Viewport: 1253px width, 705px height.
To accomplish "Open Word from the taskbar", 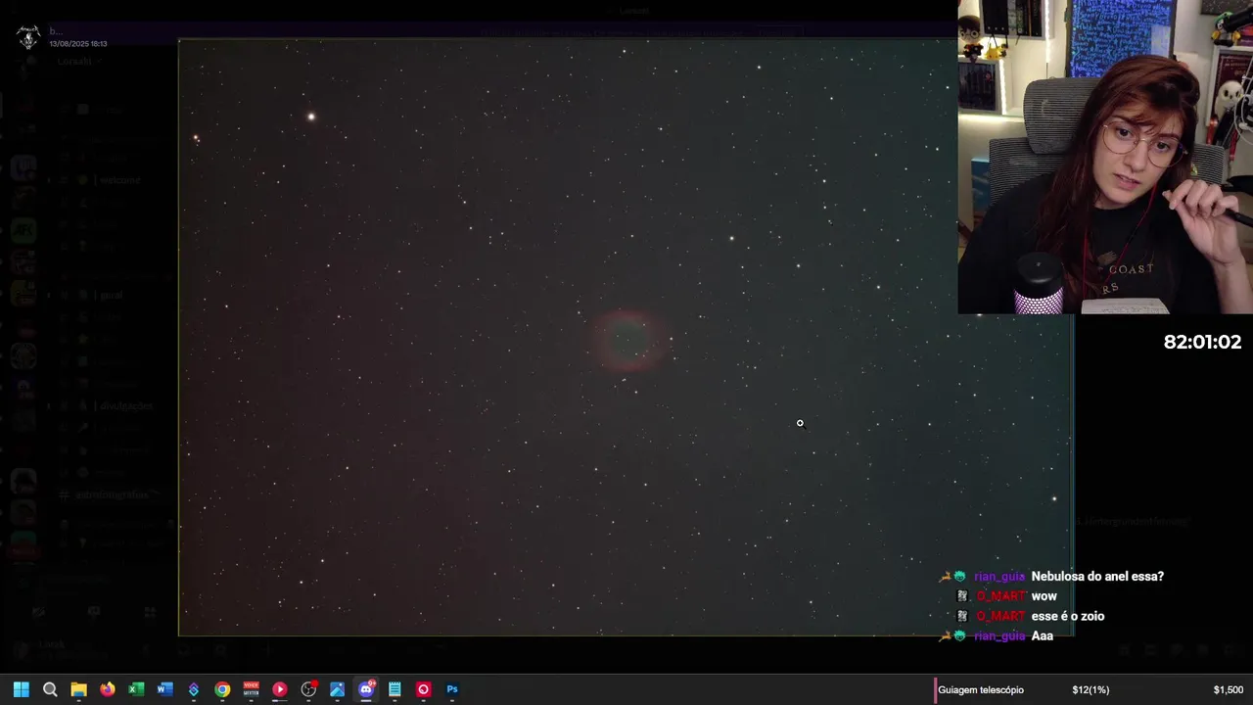I will pyautogui.click(x=164, y=689).
